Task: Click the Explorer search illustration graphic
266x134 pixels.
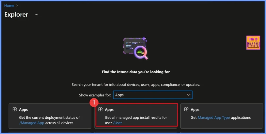Action: coord(135,48)
